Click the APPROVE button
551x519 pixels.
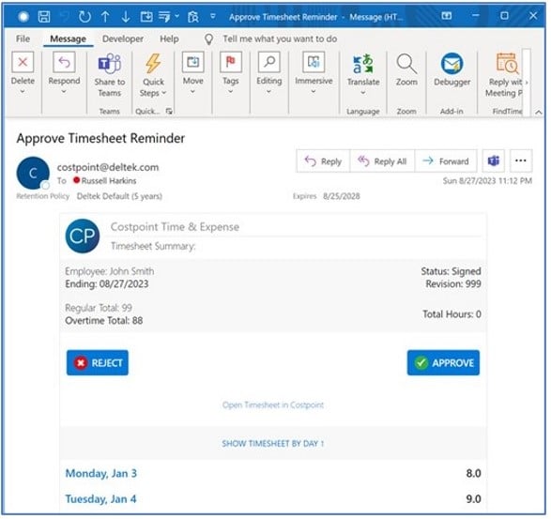443,362
